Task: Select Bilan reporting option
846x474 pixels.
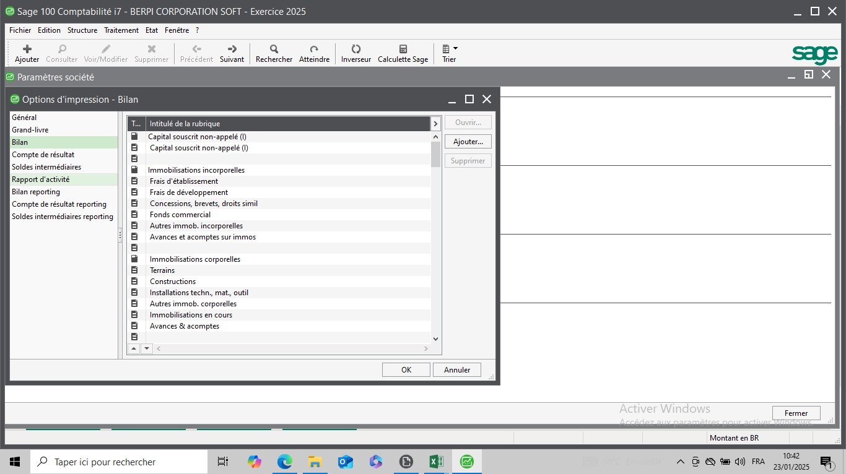Action: click(64, 192)
